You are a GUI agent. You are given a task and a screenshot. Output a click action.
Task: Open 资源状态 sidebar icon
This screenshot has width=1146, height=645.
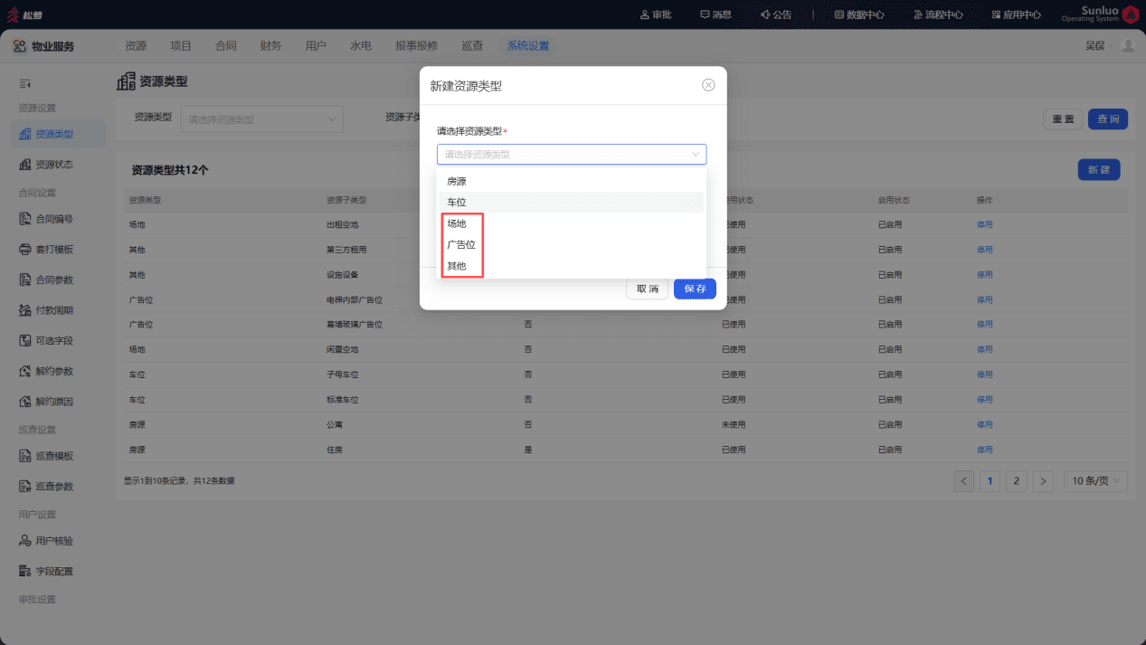coord(25,165)
